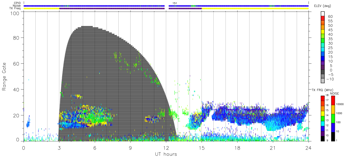Click the yellow TX Freq bar segment after 15 UT
This screenshot has height=160, width=347.
(x=255, y=8)
